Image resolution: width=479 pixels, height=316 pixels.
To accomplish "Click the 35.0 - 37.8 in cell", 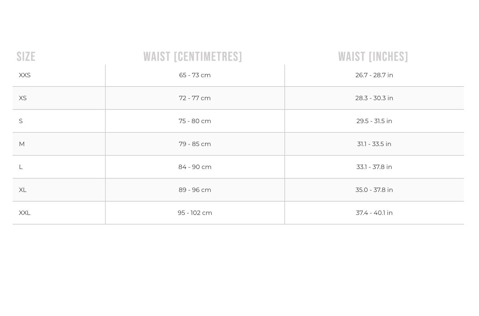I will click(374, 190).
